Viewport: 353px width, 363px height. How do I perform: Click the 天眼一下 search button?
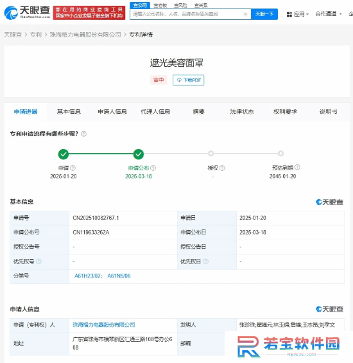264,14
